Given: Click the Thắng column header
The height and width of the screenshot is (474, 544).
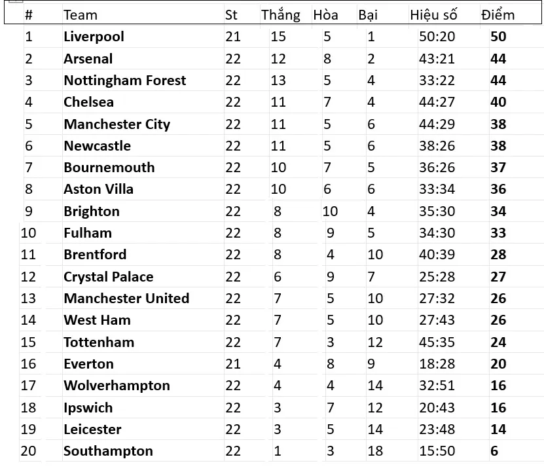Looking at the screenshot, I should point(280,15).
